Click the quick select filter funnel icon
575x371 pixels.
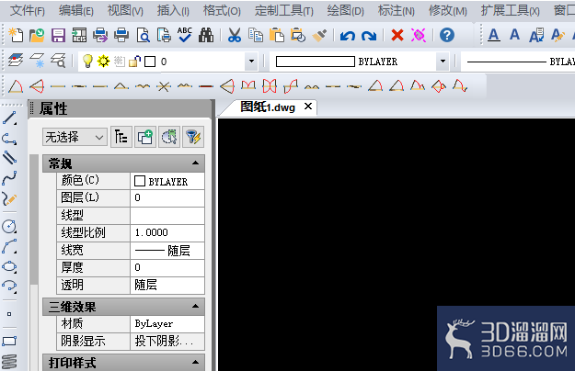(x=193, y=137)
